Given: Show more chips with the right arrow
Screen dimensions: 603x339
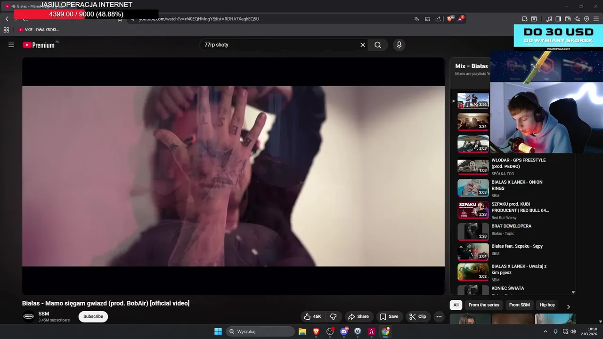Looking at the screenshot, I should coord(568,307).
